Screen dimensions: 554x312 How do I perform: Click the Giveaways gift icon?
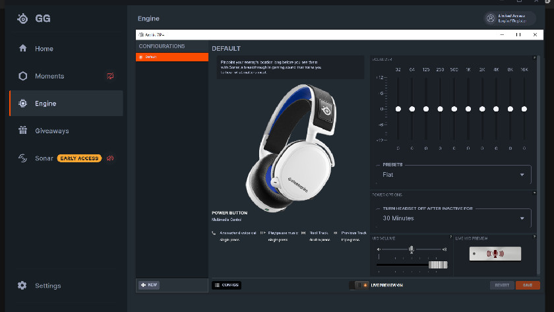click(x=23, y=131)
